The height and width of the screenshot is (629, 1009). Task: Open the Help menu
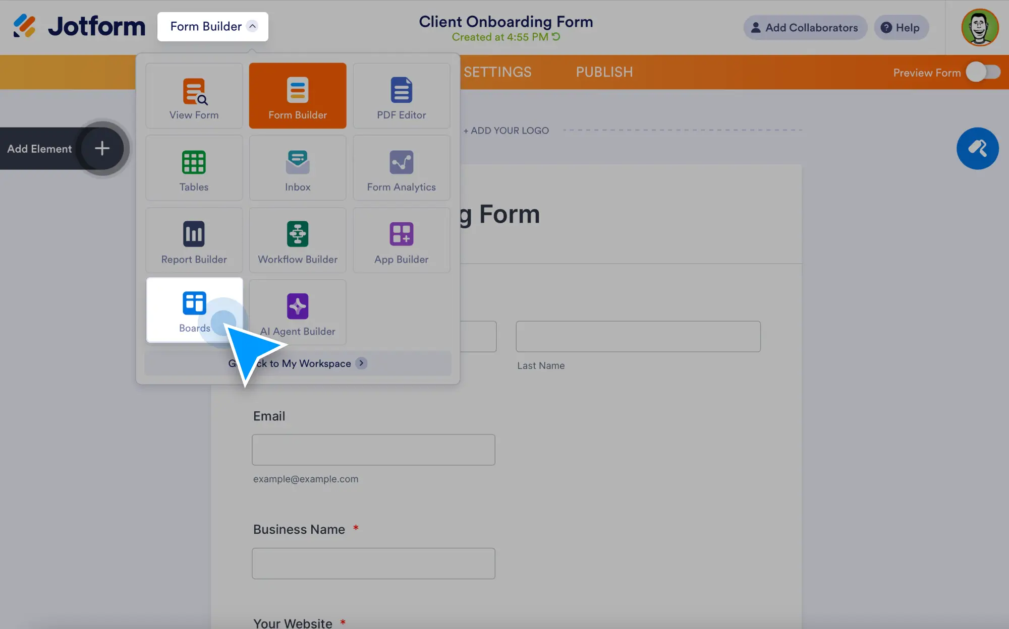coord(902,28)
